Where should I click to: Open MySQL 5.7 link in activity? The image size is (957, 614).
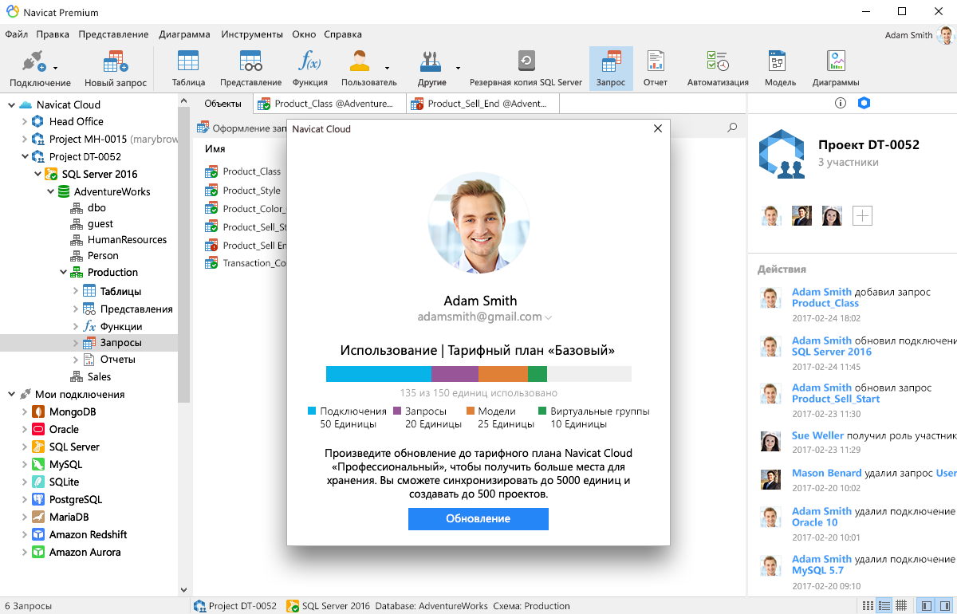817,570
